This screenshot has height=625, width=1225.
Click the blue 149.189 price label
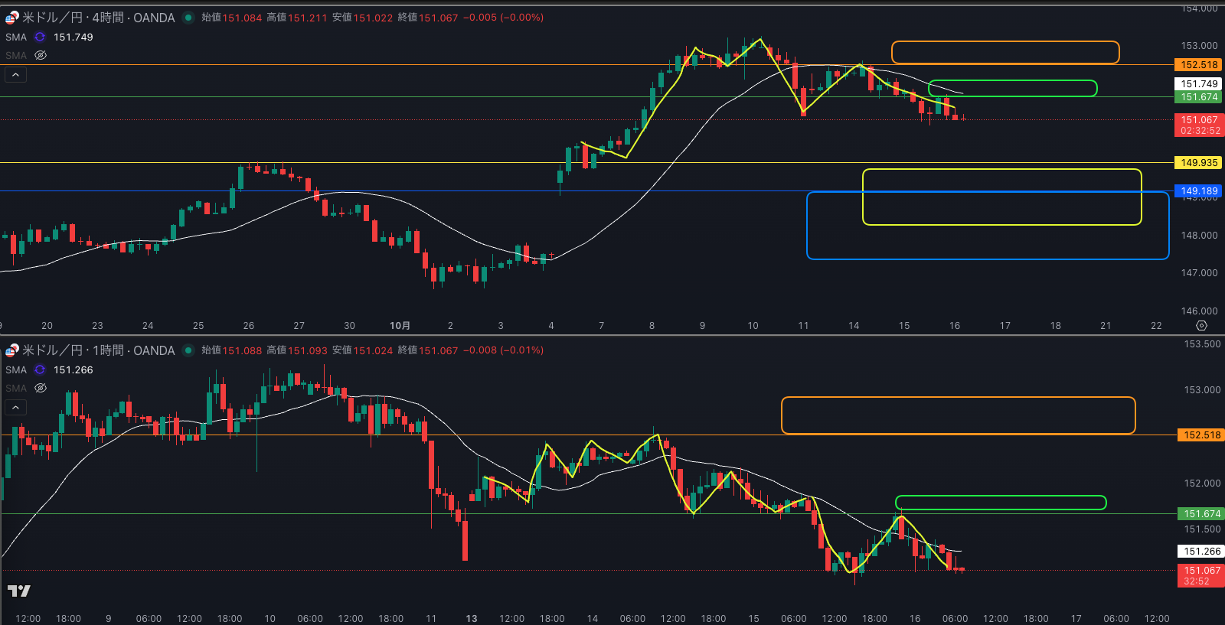click(x=1198, y=191)
